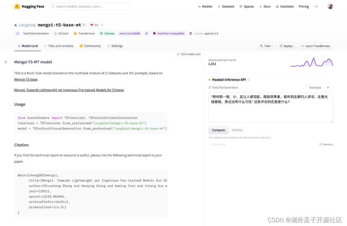Click Use in Transformers button
This screenshot has width=347, height=226.
click(316, 46)
